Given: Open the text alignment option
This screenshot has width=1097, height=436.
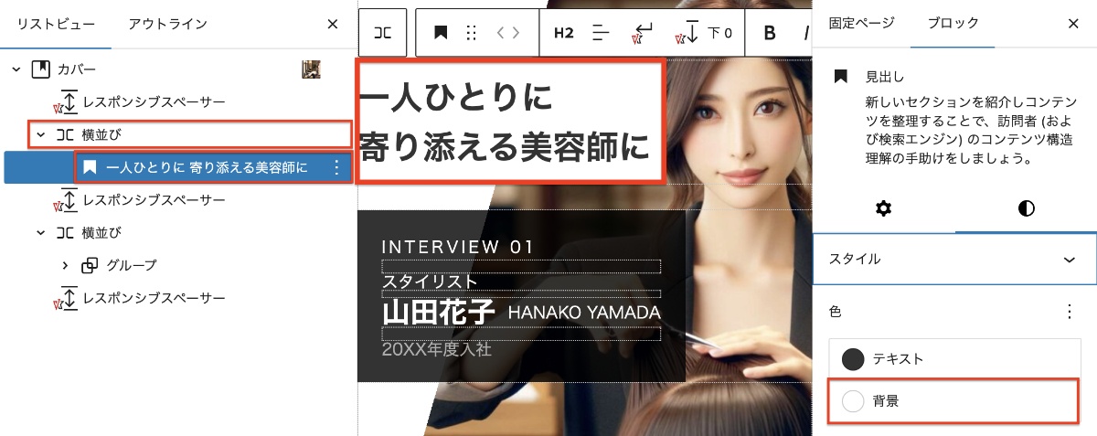Looking at the screenshot, I should [601, 33].
